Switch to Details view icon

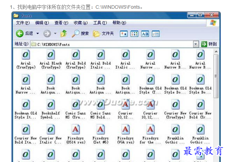click(x=156, y=34)
